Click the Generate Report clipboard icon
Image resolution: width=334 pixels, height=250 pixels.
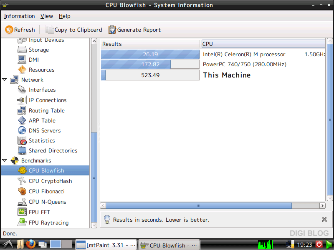[112, 30]
